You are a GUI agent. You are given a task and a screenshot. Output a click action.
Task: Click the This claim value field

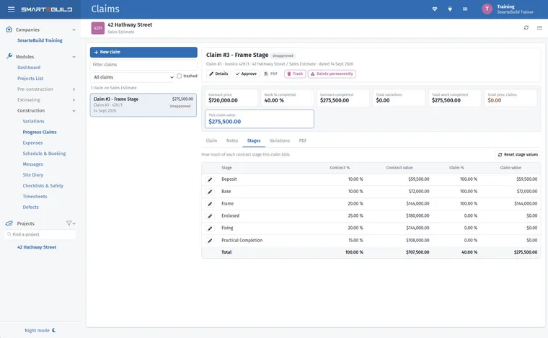tap(260, 119)
